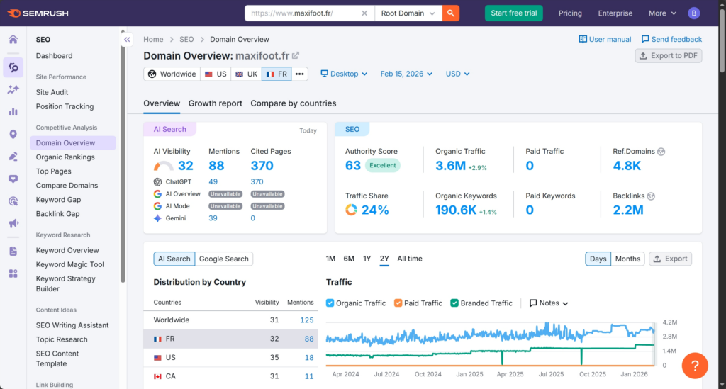Open the Feb 15, 2026 date picker
The height and width of the screenshot is (389, 726).
pos(406,74)
